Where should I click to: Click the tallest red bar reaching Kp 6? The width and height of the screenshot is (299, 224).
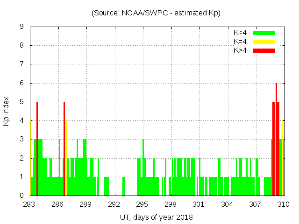(x=276, y=140)
